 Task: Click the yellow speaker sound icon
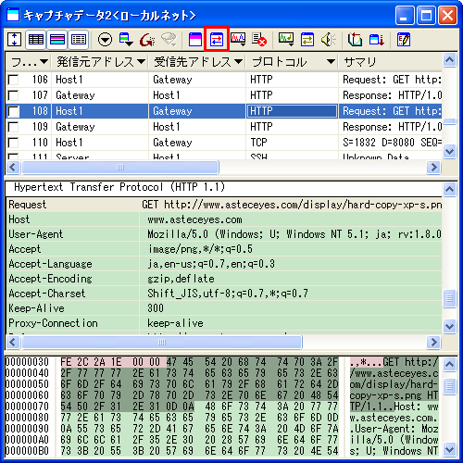[x=328, y=40]
